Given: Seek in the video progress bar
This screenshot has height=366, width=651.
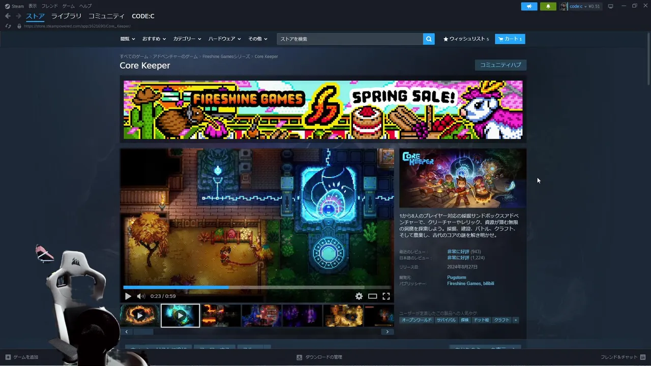Looking at the screenshot, I should (257, 287).
